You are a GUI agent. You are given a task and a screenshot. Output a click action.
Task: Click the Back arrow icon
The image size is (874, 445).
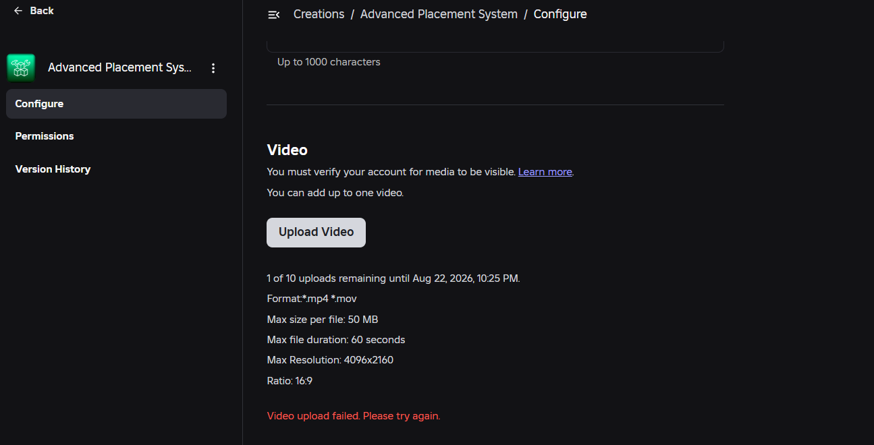(18, 11)
